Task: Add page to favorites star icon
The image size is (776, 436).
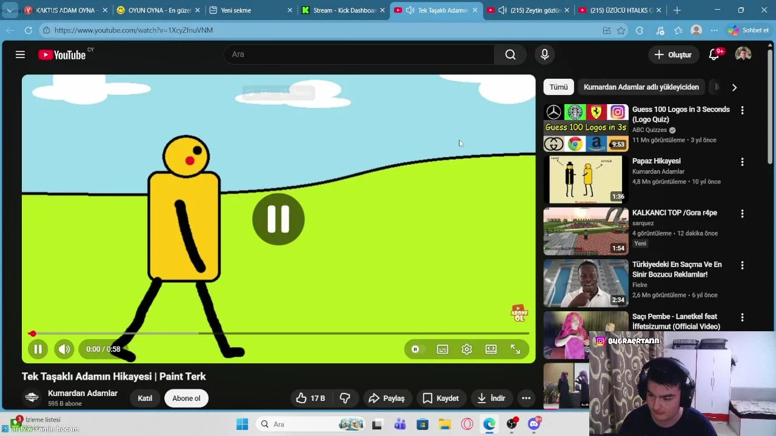Action: click(621, 30)
